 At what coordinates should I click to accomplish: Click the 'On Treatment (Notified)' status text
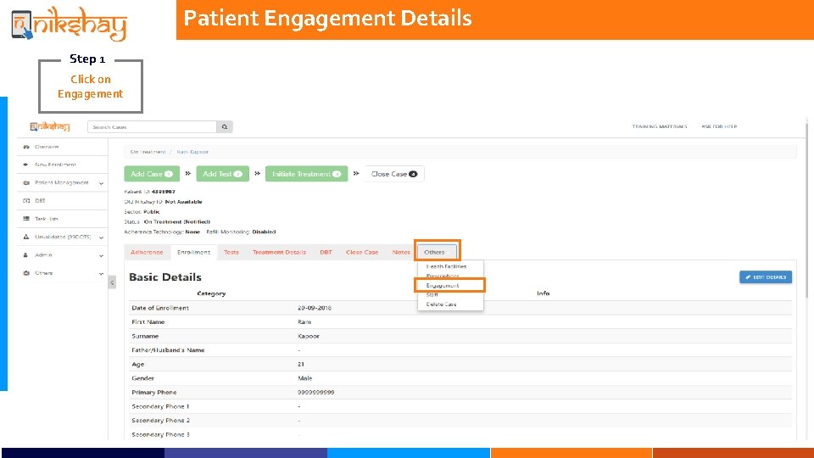coord(177,221)
